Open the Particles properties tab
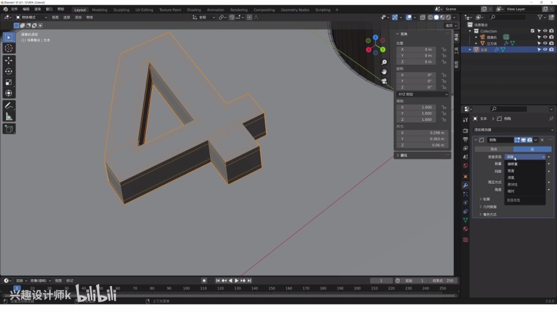Viewport: 557px width, 313px height. click(465, 194)
